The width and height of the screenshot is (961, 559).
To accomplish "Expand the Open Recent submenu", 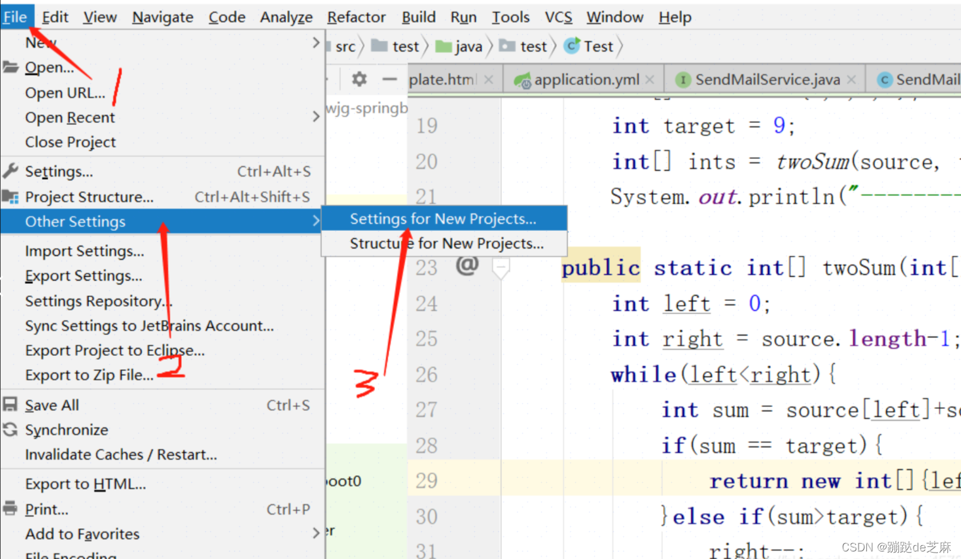I will click(316, 117).
